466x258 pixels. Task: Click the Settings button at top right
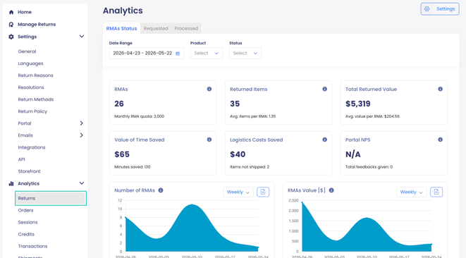coord(440,9)
